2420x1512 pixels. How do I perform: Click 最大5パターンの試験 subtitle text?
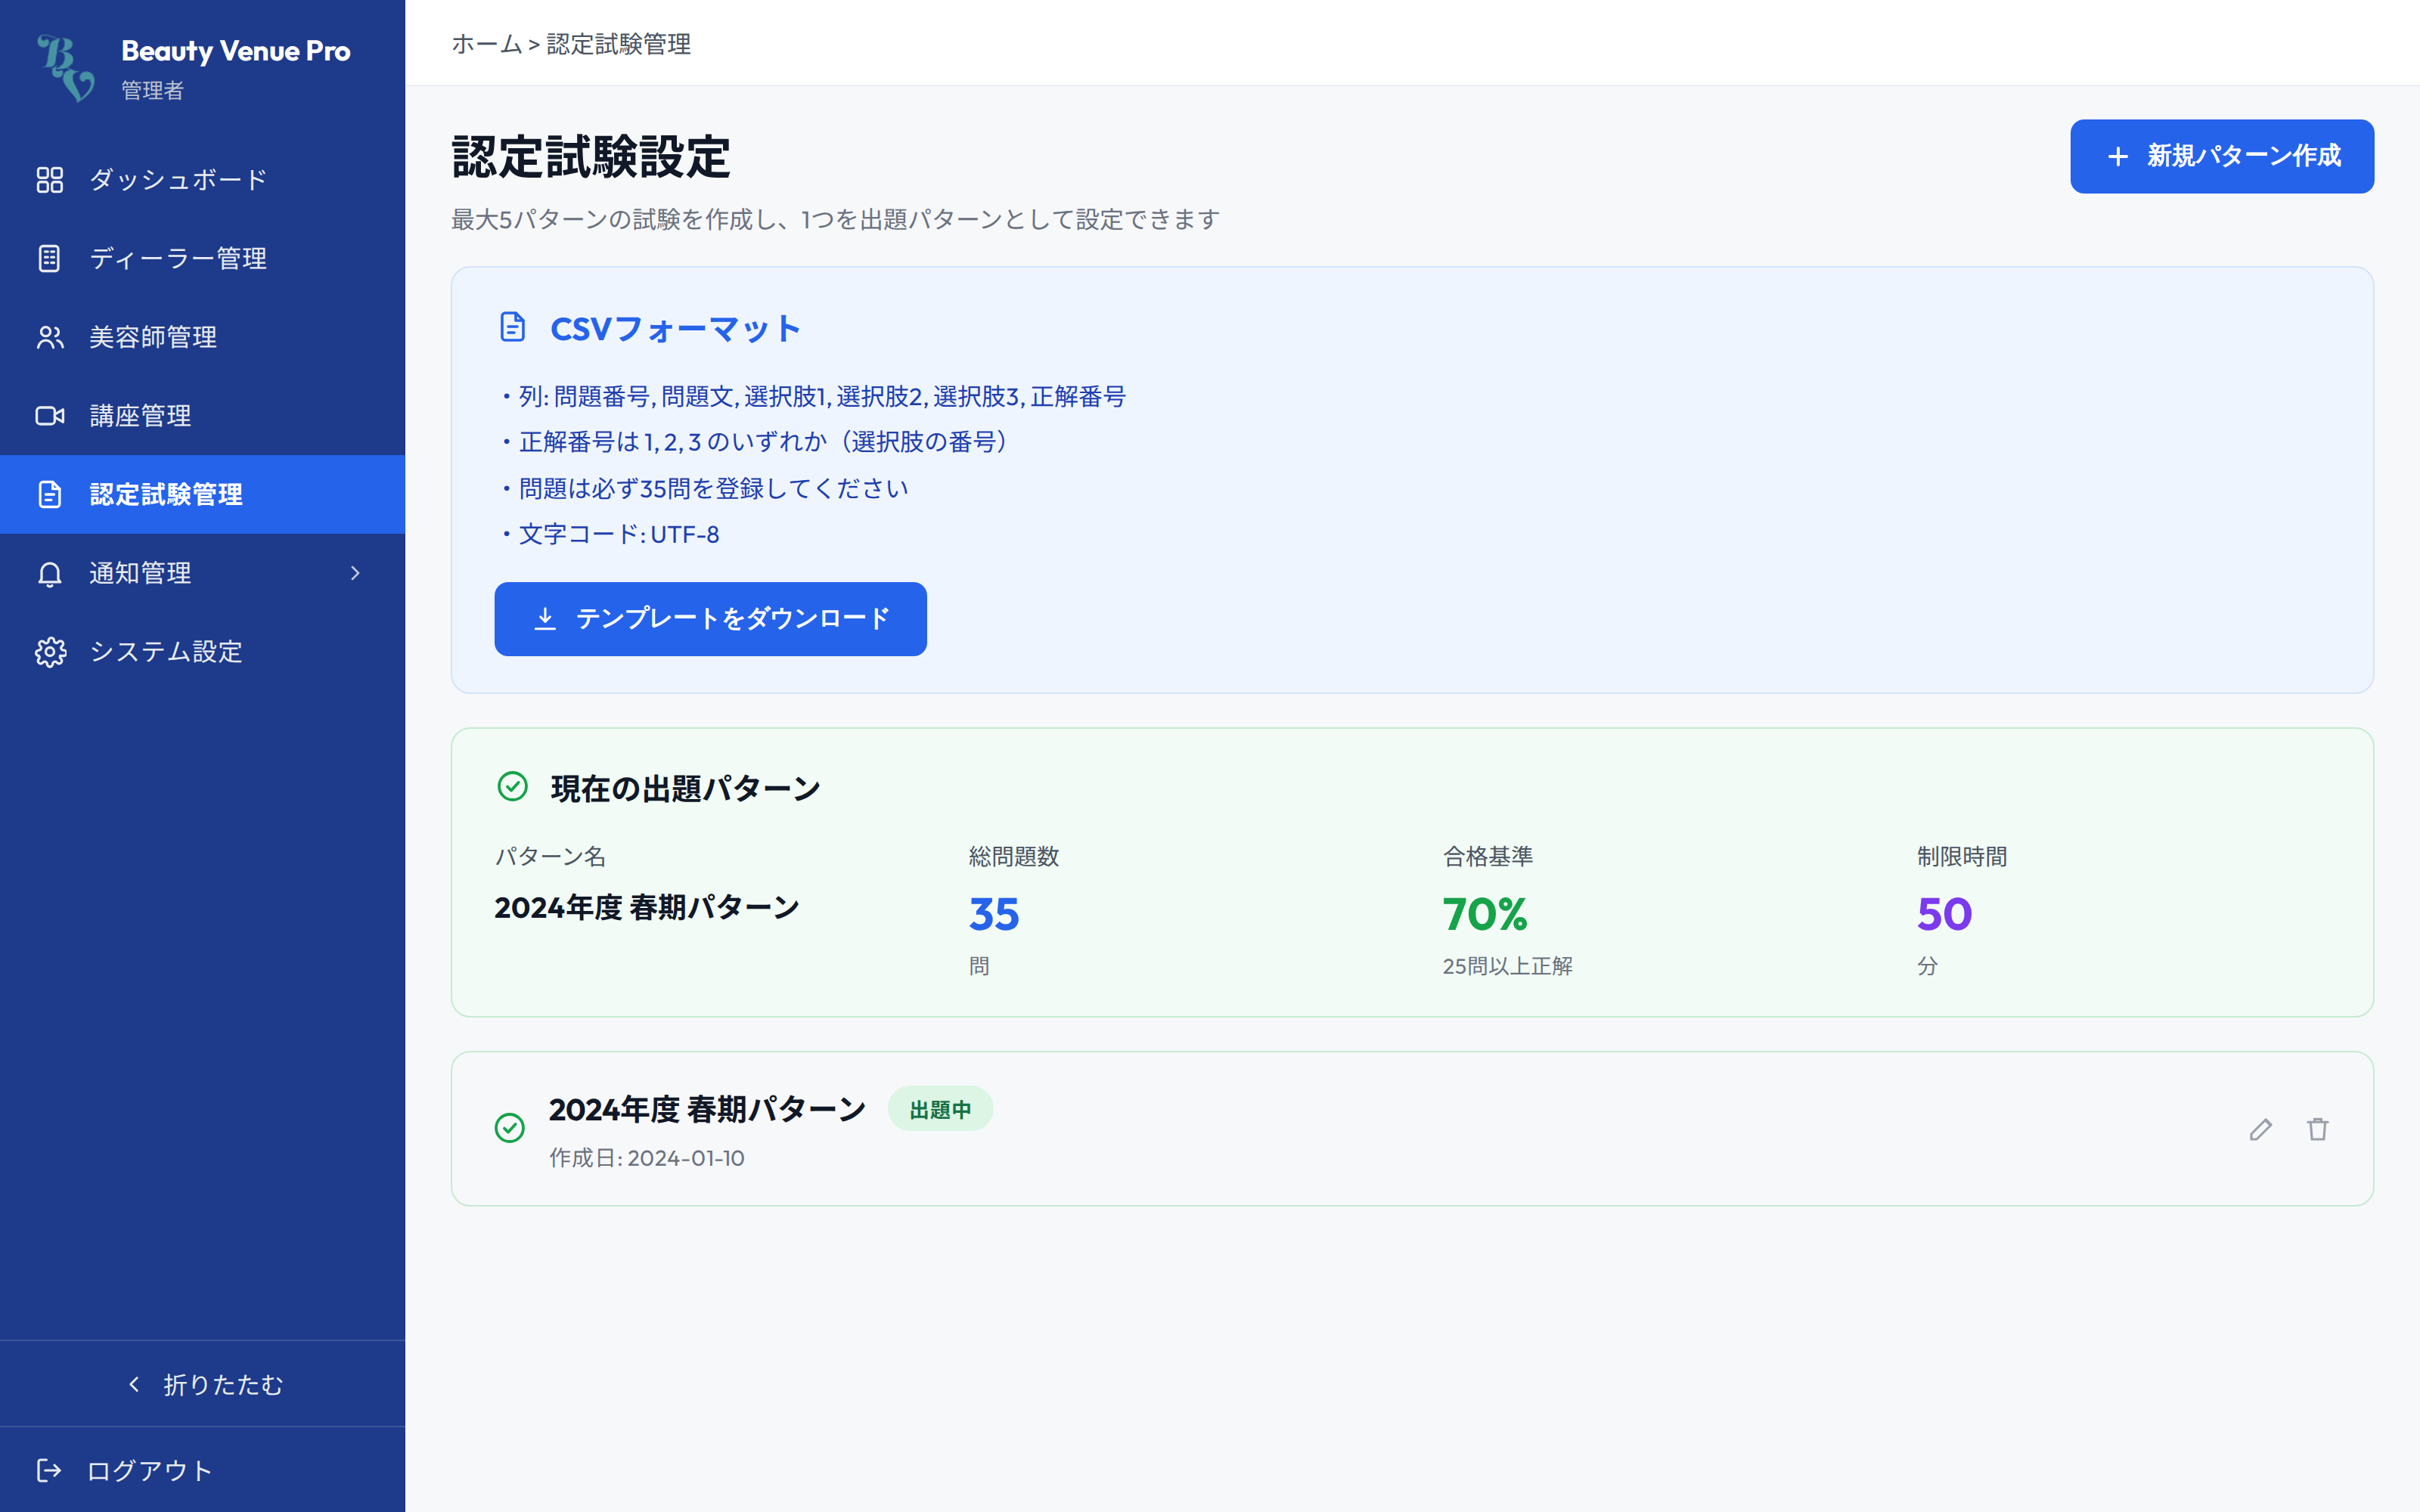(835, 219)
